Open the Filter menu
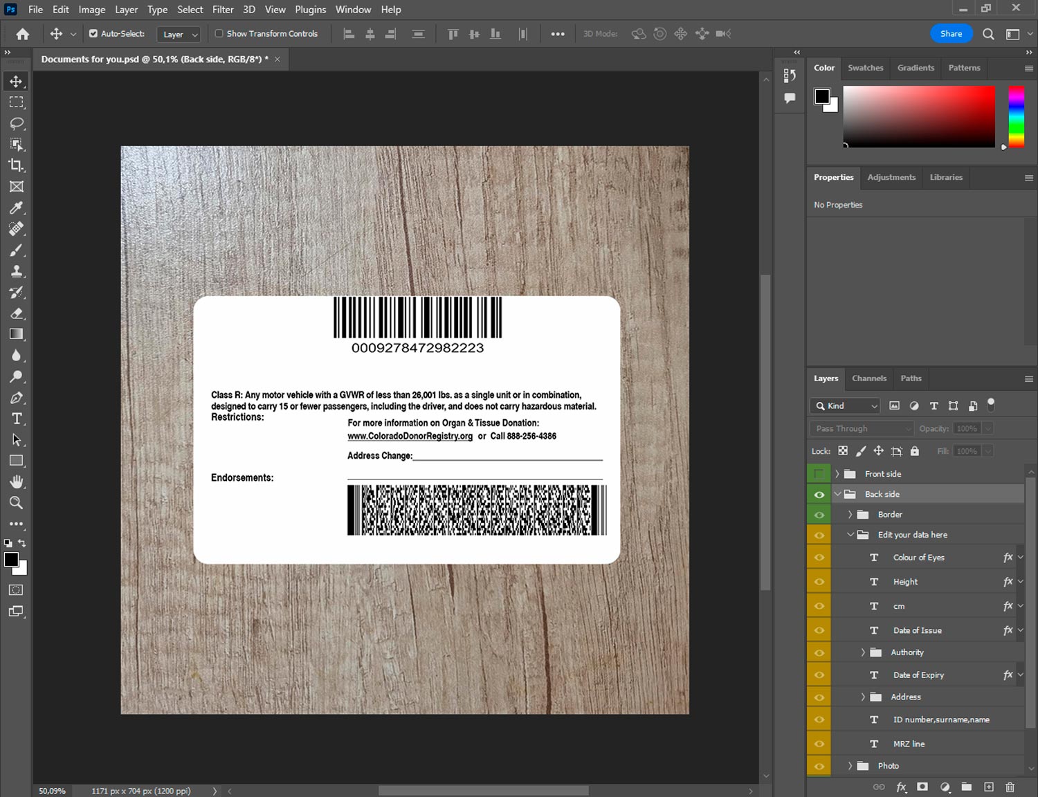 [223, 10]
